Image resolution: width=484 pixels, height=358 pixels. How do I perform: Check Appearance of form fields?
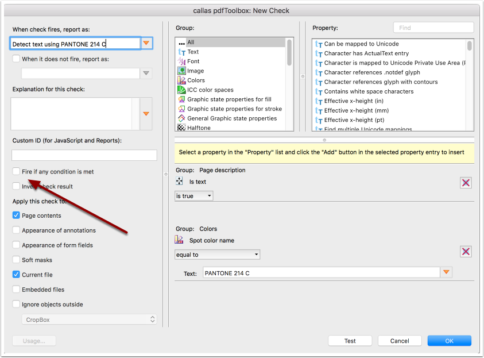click(x=16, y=245)
